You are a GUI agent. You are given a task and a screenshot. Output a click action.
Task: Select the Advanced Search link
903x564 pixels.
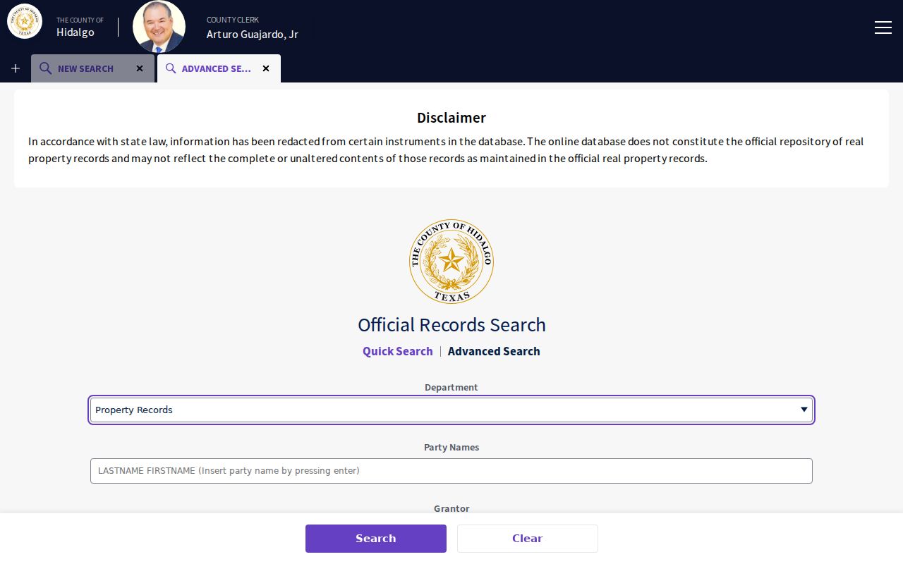tap(494, 351)
